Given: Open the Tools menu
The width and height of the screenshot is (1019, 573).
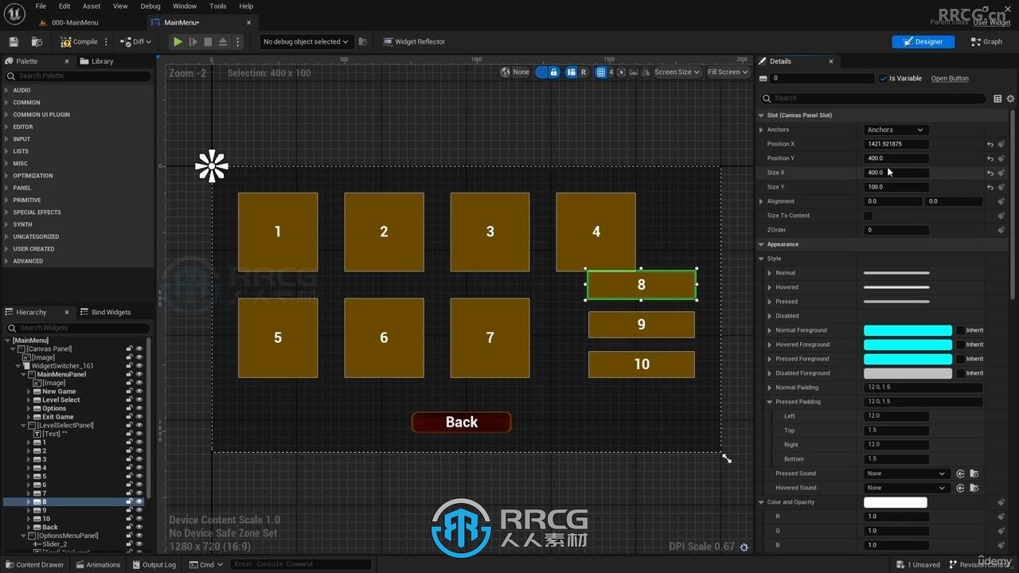Looking at the screenshot, I should [217, 6].
